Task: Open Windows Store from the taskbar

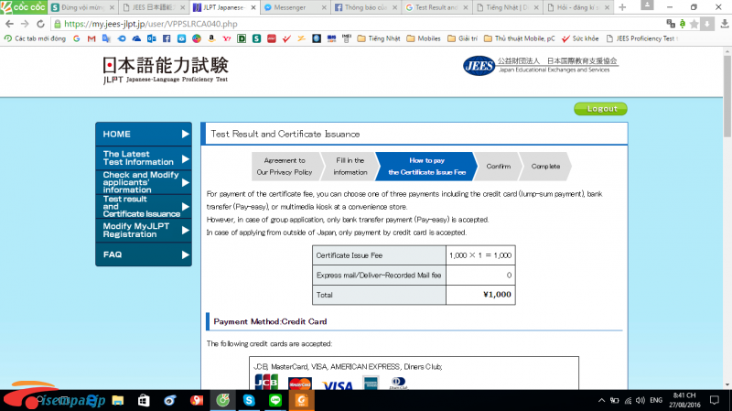Action: (144, 400)
